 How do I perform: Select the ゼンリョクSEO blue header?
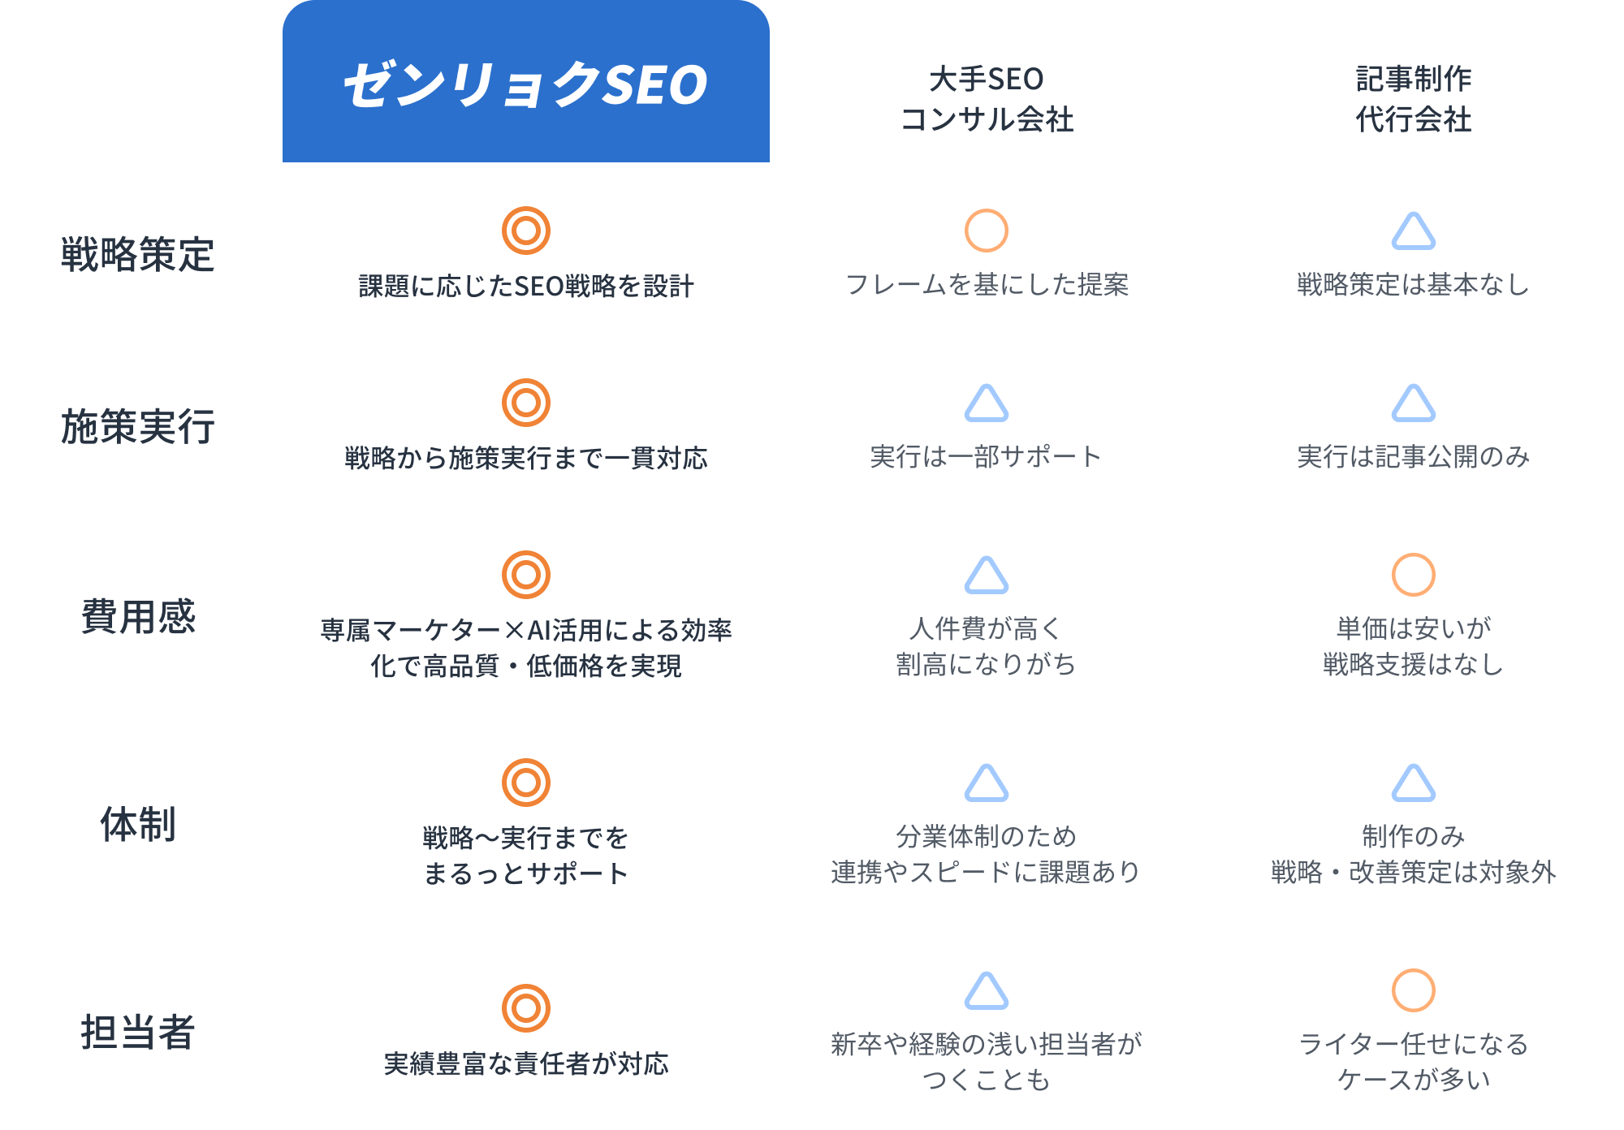click(x=526, y=81)
